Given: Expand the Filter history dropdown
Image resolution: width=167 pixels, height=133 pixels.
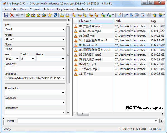Looking at the screenshot, I should coord(156,121).
